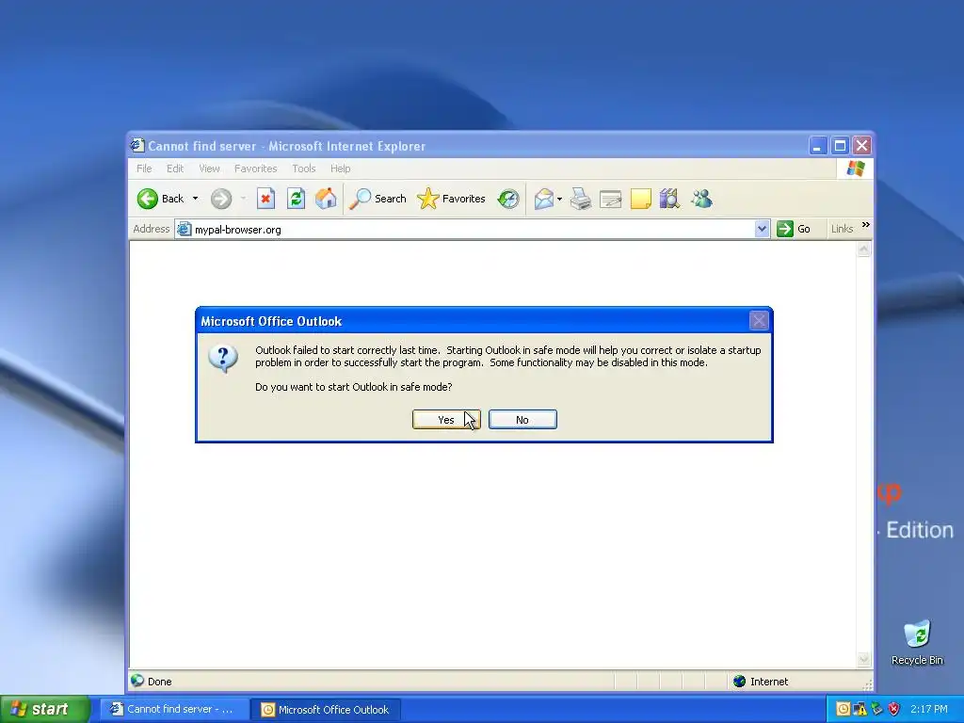Minimize the Internet Explorer window

point(818,146)
